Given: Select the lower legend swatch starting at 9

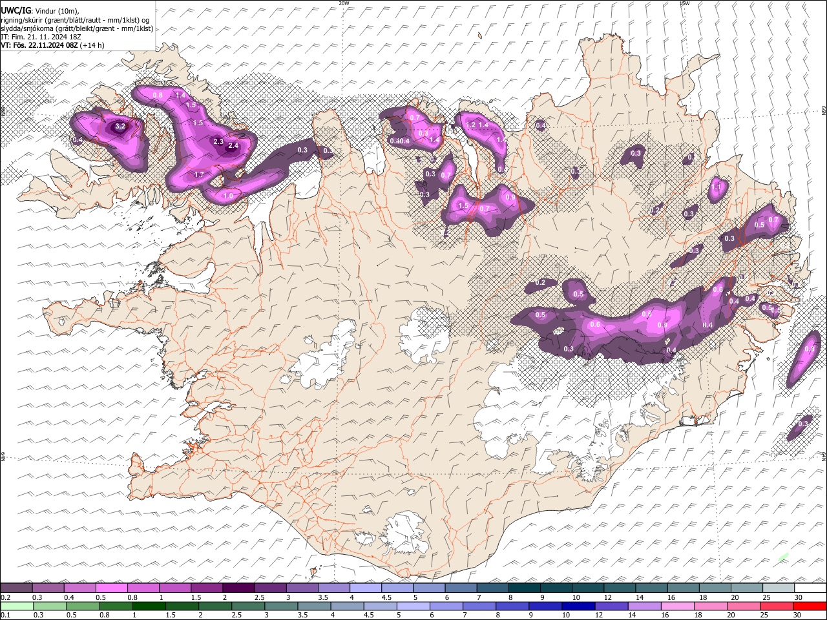Looking at the screenshot, I should (x=546, y=606).
